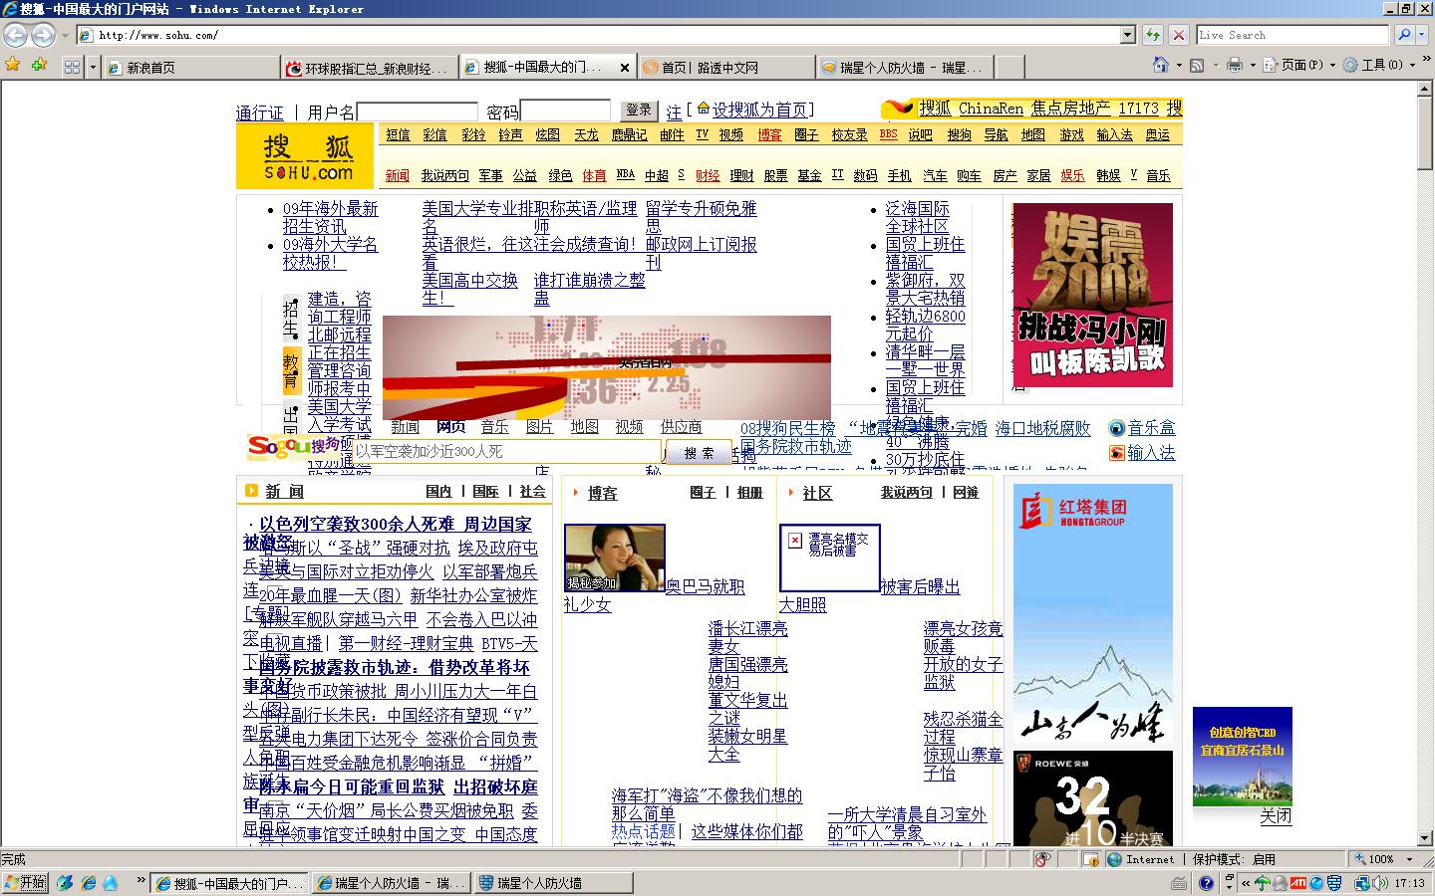The width and height of the screenshot is (1435, 896).
Task: Click the 搜索 search button
Action: (699, 453)
